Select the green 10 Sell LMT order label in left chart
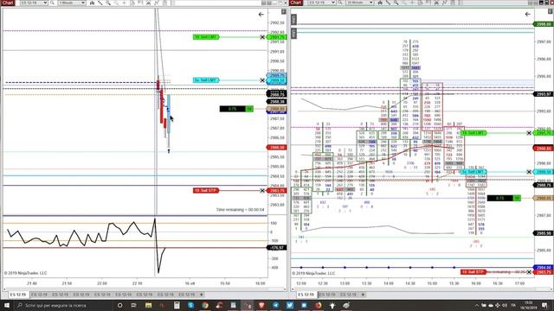This screenshot has width=554, height=311. 206,37
